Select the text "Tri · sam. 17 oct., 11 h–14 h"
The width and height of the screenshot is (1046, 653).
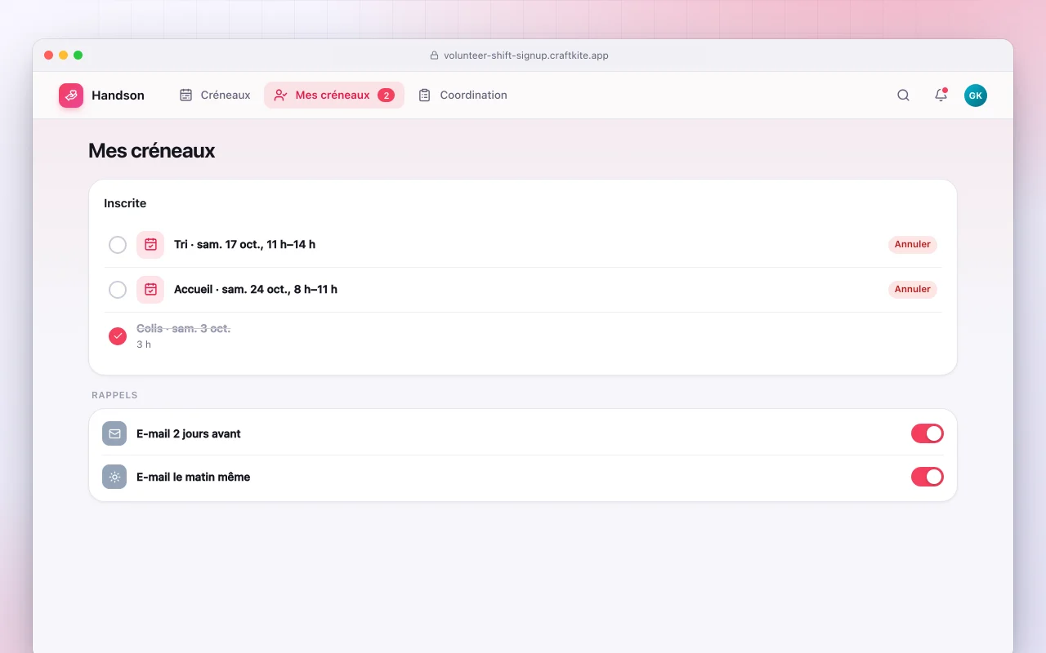pyautogui.click(x=245, y=244)
